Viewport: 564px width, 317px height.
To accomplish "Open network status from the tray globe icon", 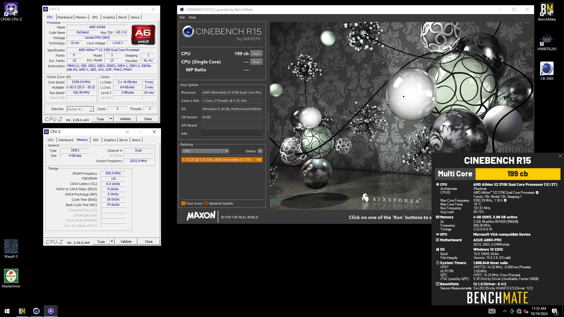I will 519,311.
